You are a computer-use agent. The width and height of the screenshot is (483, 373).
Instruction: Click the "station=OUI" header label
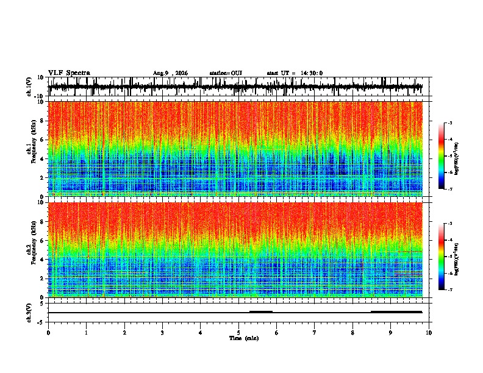point(226,73)
